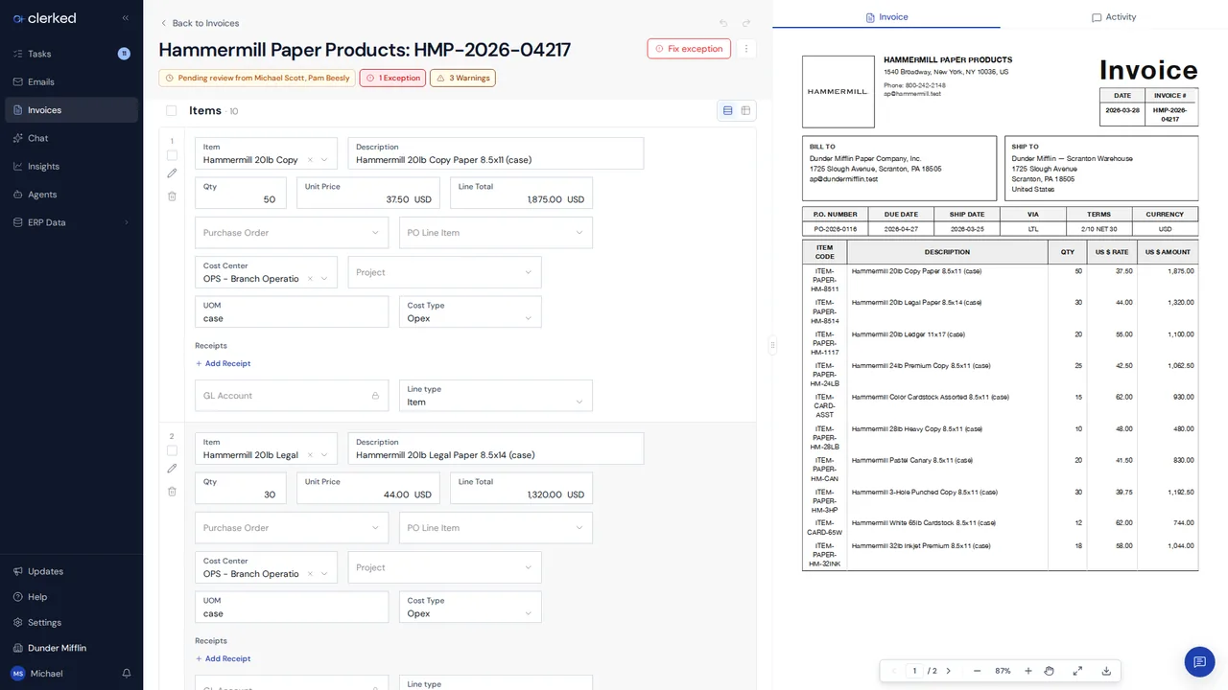This screenshot has height=690, width=1228.
Task: Click the Fix exception button
Action: [x=689, y=49]
